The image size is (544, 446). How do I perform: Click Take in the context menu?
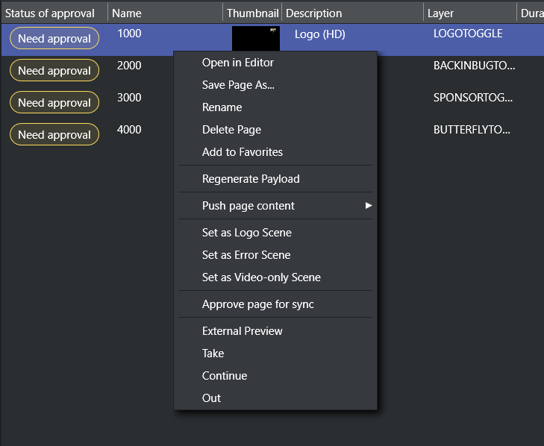click(x=213, y=354)
